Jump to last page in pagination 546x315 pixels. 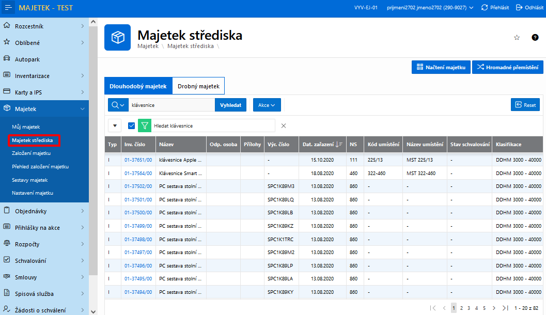pos(505,308)
